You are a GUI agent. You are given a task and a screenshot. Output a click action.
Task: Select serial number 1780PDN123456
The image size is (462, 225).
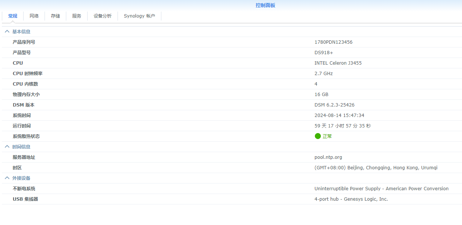pos(334,42)
